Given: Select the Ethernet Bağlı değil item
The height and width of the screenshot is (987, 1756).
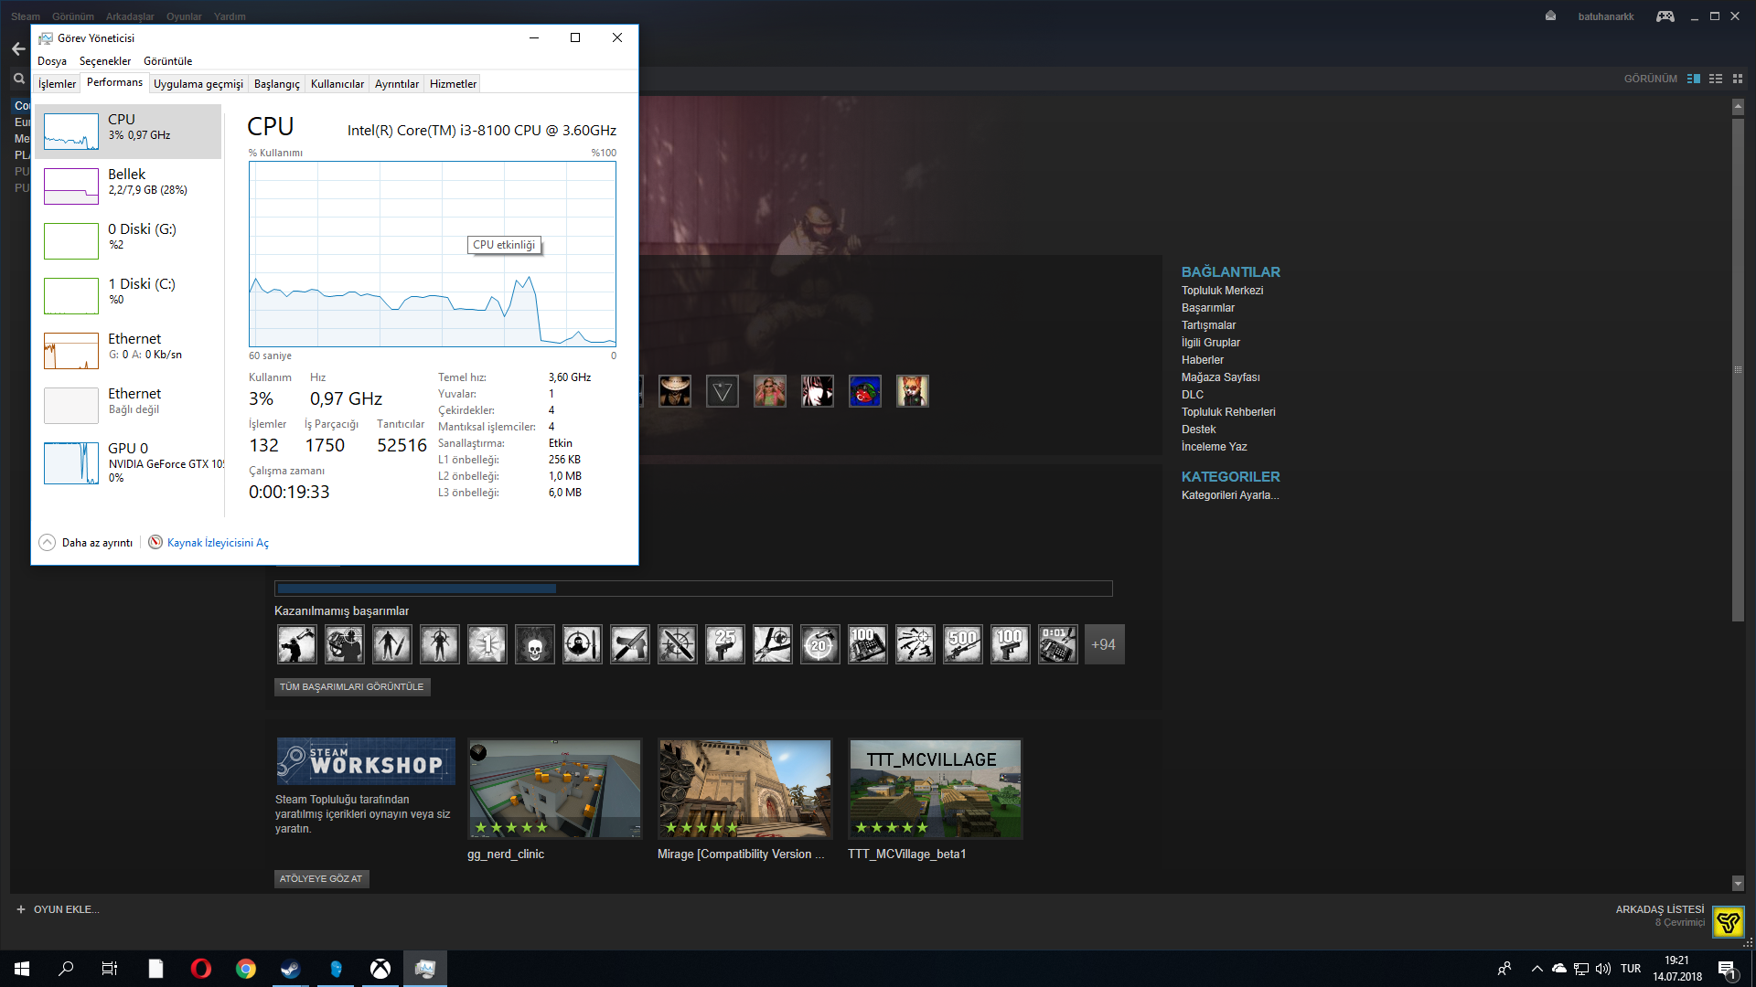Looking at the screenshot, I should [129, 405].
